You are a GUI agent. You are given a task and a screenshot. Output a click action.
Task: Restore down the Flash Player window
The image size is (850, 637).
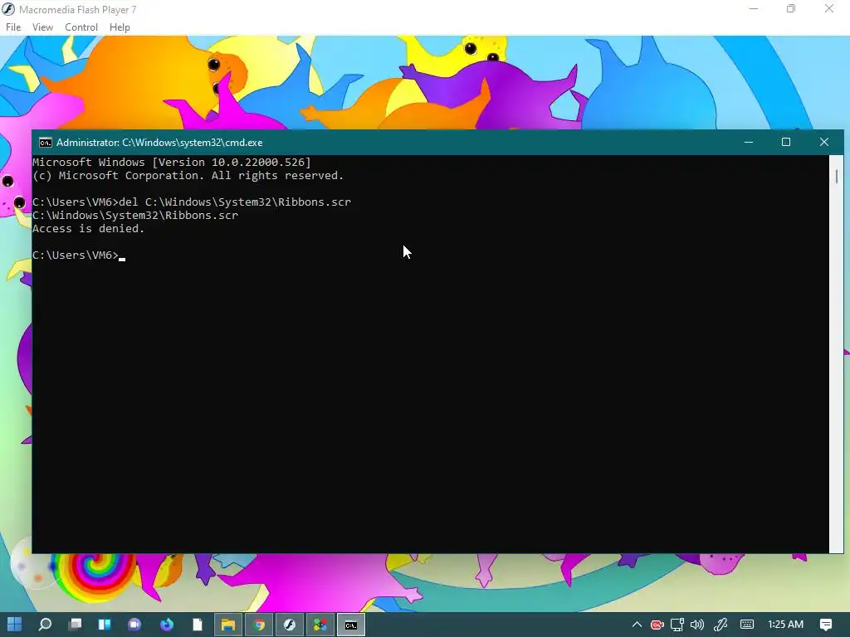coord(791,8)
